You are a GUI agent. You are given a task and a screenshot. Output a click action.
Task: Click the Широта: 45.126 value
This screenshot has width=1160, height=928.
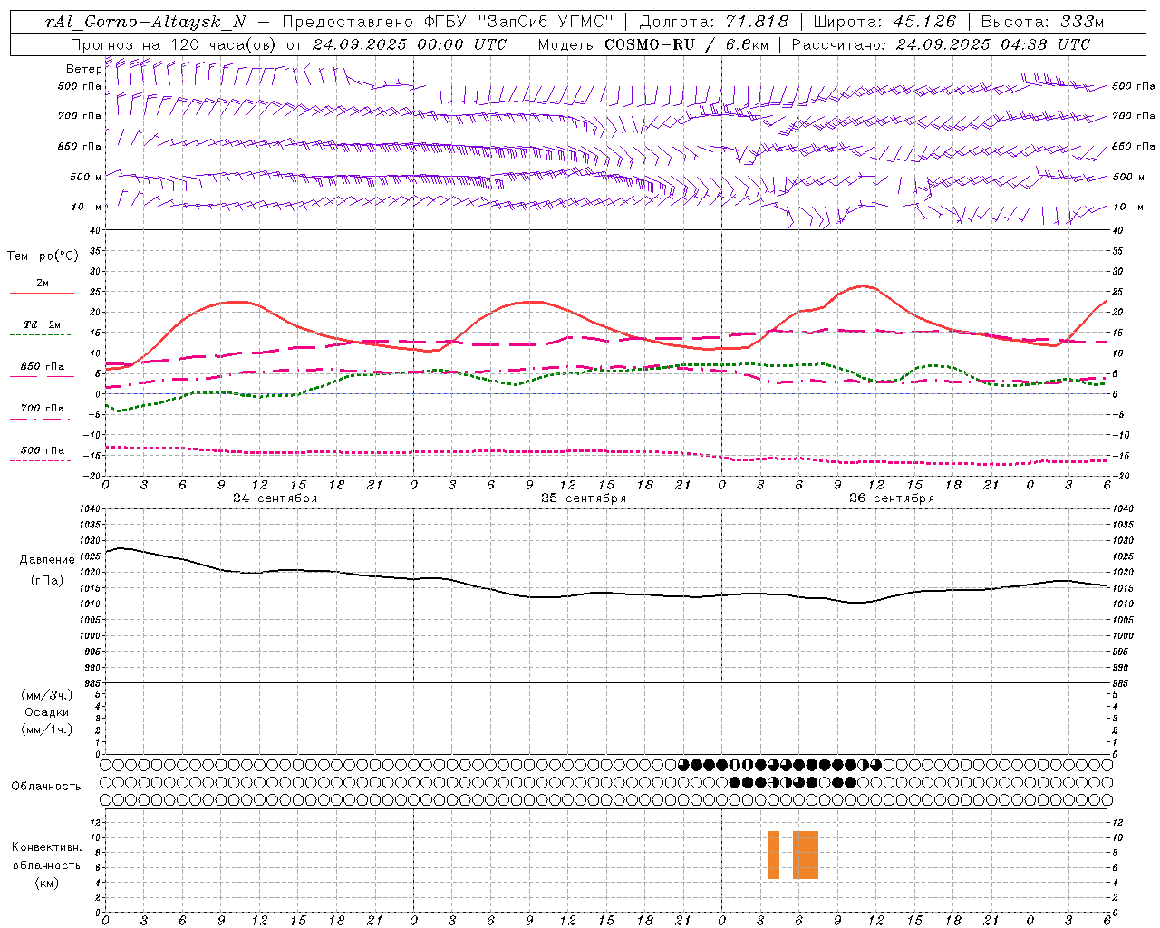[x=884, y=23]
